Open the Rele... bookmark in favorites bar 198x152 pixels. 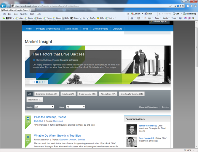[x=74, y=18]
